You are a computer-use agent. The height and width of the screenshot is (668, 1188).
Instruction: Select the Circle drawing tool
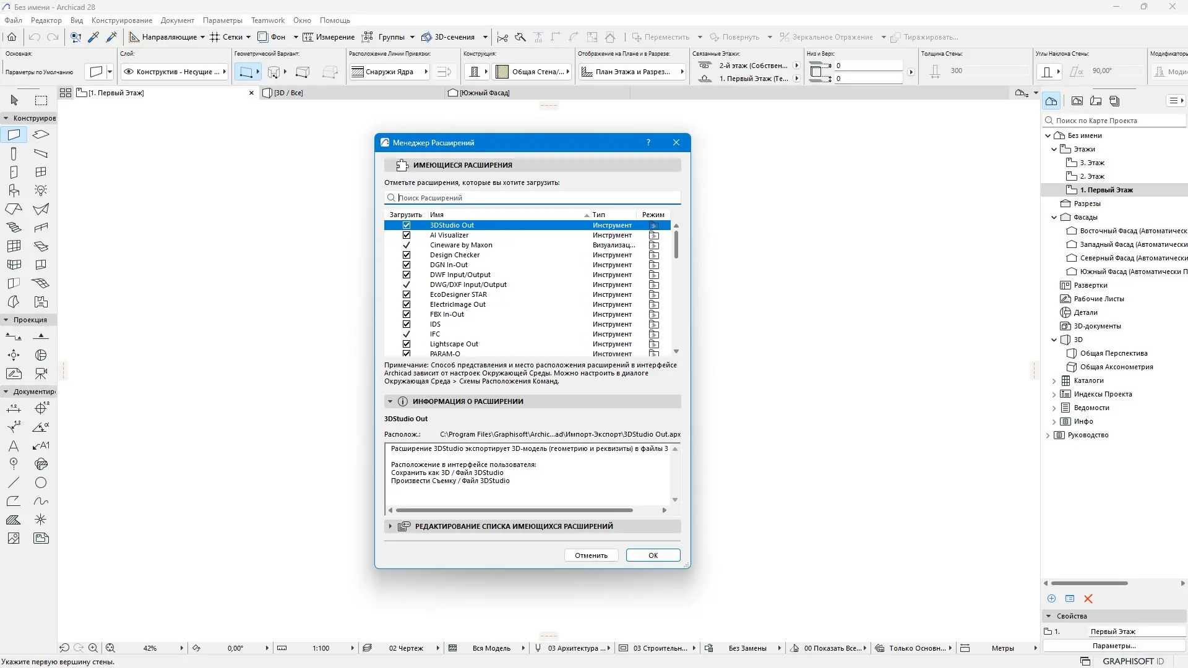tap(41, 483)
